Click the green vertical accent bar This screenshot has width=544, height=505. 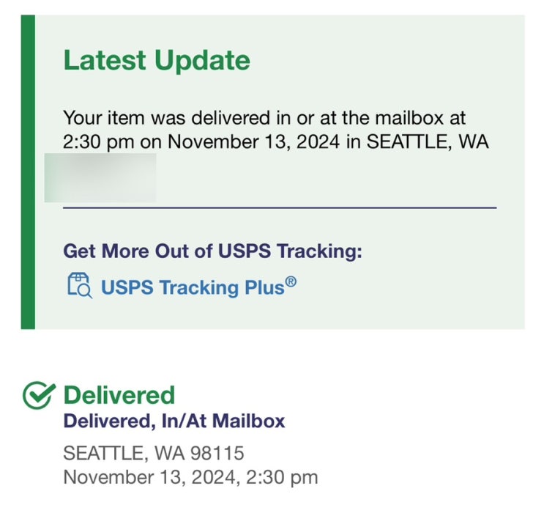pyautogui.click(x=28, y=172)
